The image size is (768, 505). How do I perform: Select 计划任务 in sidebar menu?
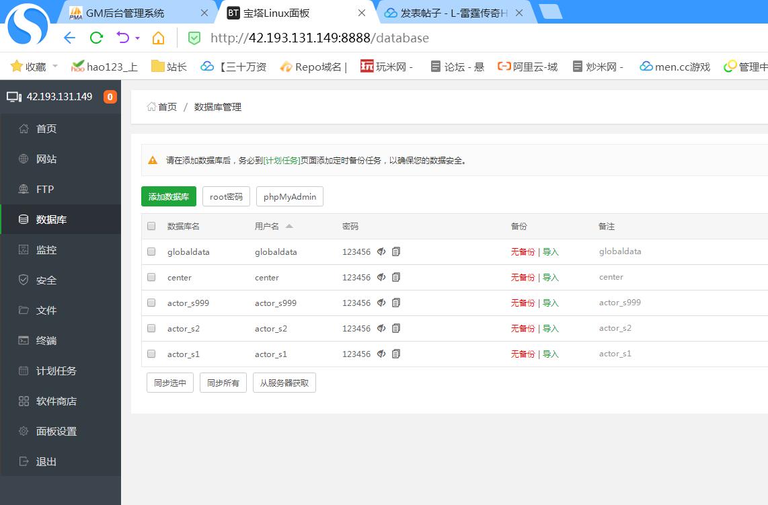(56, 371)
